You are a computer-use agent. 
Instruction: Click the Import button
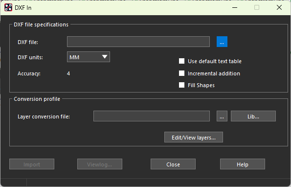pyautogui.click(x=32, y=164)
